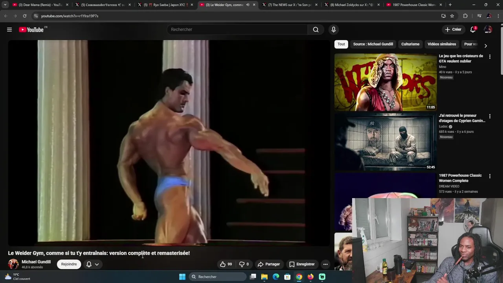Image resolution: width=503 pixels, height=283 pixels.
Task: Open options for 1987 Powerhouse Classic video
Action: click(x=490, y=176)
